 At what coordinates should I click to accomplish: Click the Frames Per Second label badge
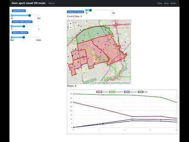pos(75,12)
